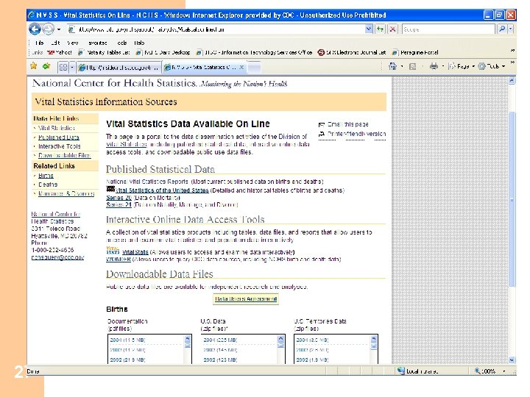The height and width of the screenshot is (397, 530).
Task: Open Quick Tabs grid icon
Action: 63,67
